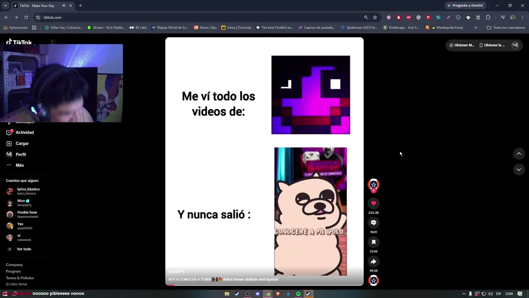Open the Todos los marcadores folder

[506, 28]
